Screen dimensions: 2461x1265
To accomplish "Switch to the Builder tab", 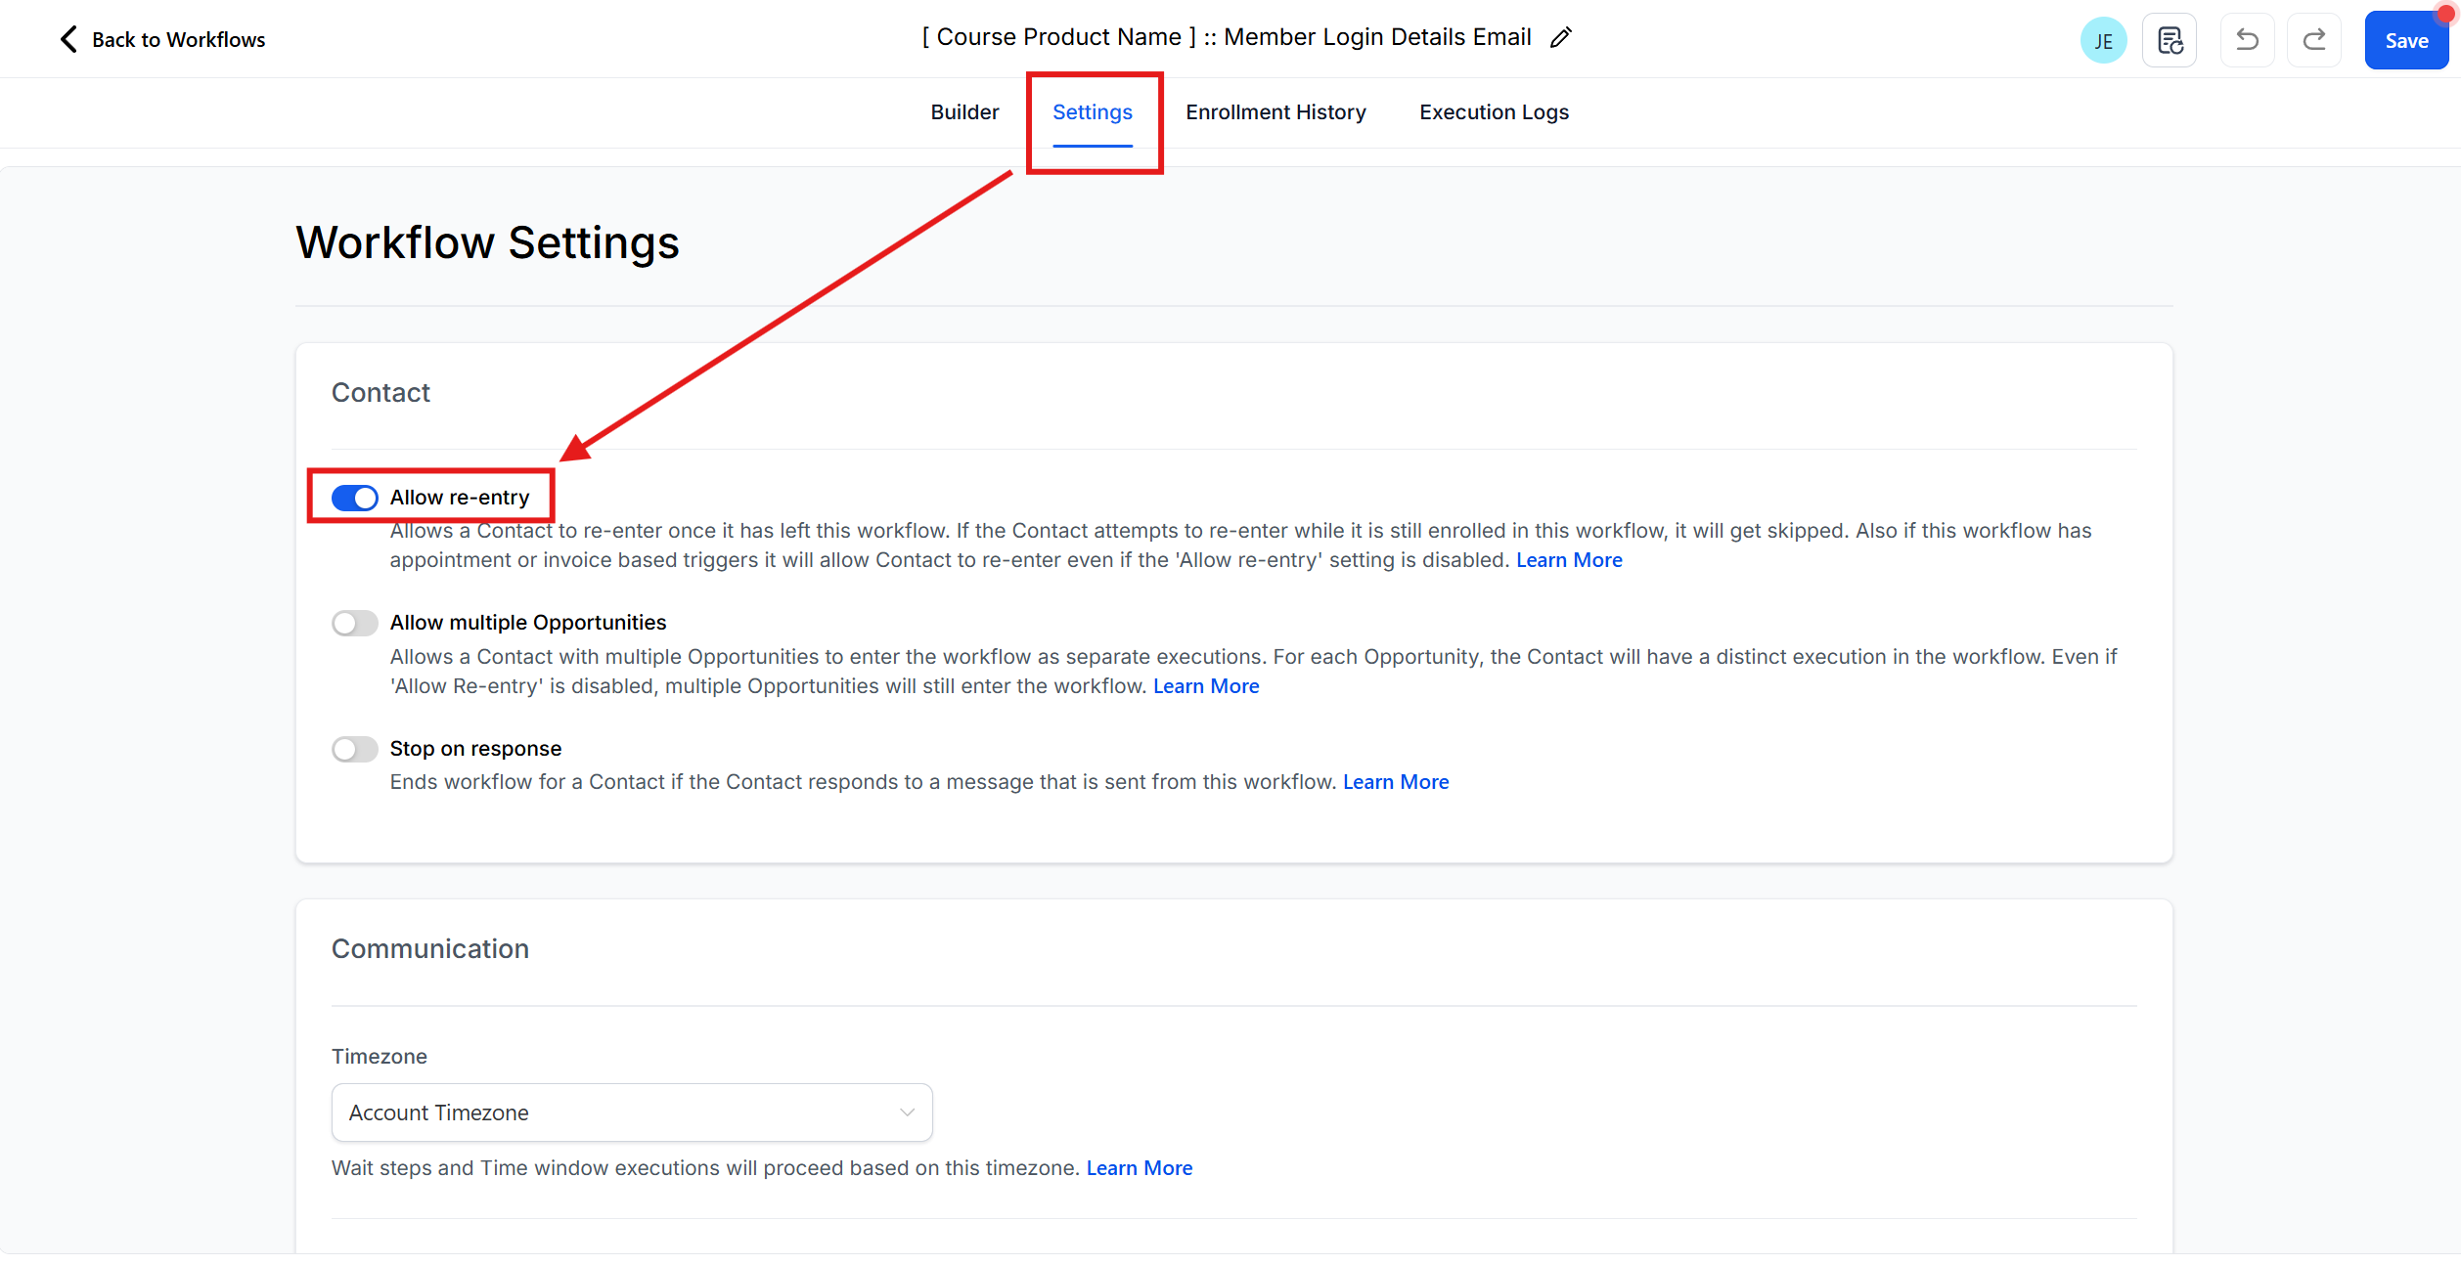I will [x=964, y=112].
